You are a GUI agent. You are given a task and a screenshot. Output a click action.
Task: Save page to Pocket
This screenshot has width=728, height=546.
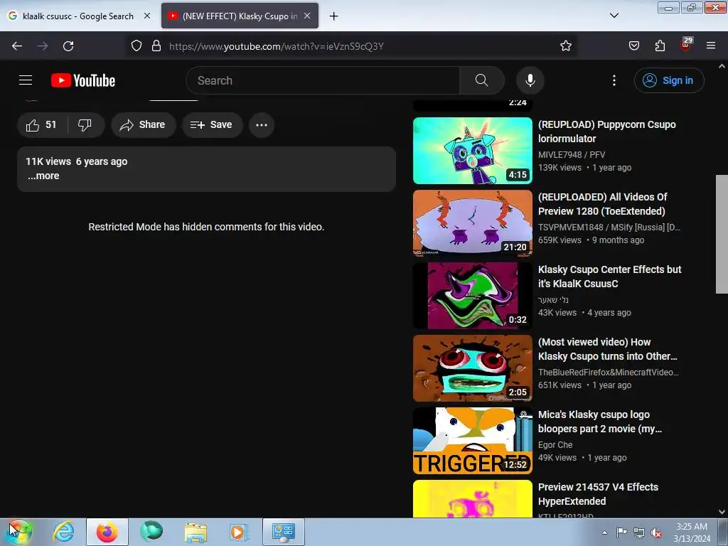[x=633, y=46]
